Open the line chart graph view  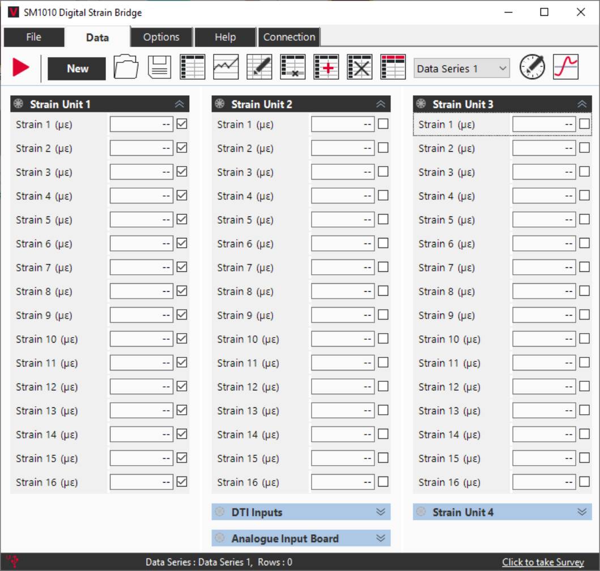click(225, 67)
